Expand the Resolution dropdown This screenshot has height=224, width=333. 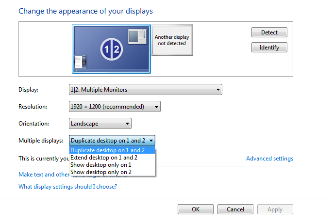(115, 107)
